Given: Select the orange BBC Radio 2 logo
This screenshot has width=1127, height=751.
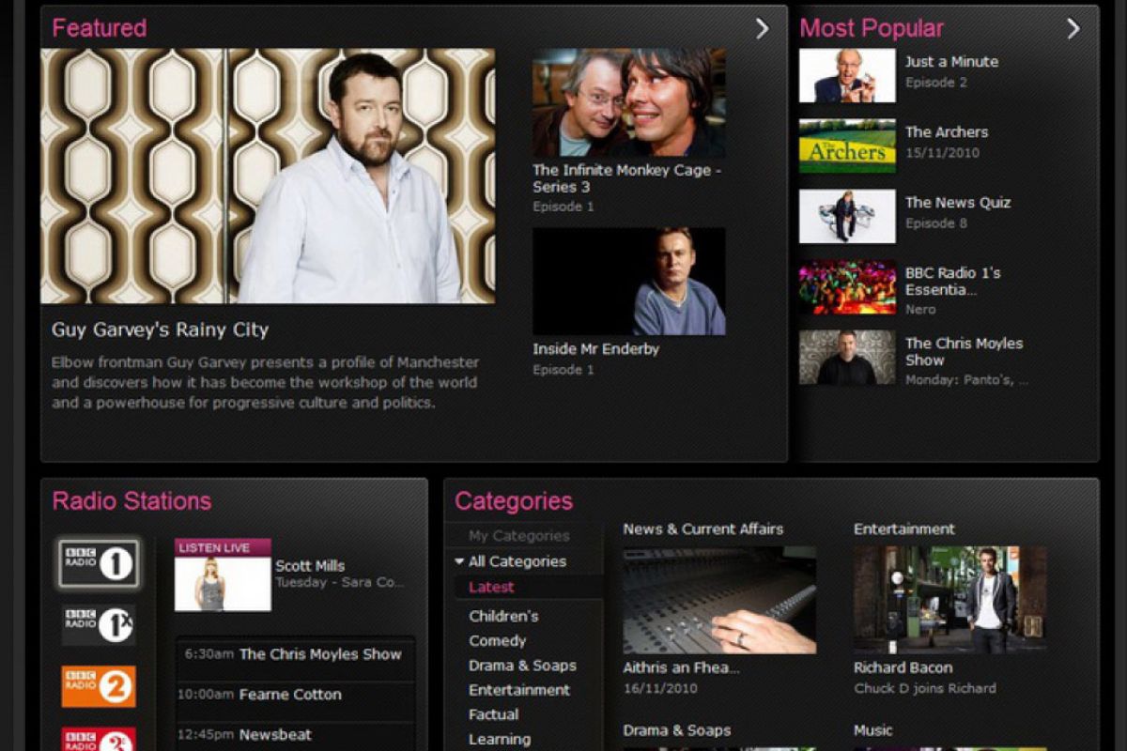Looking at the screenshot, I should point(99,686).
